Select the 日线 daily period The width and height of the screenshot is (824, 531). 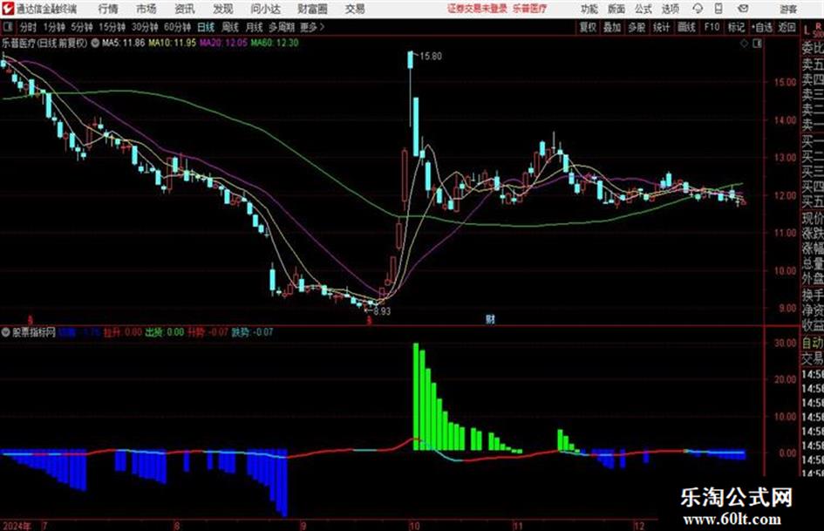click(x=206, y=27)
